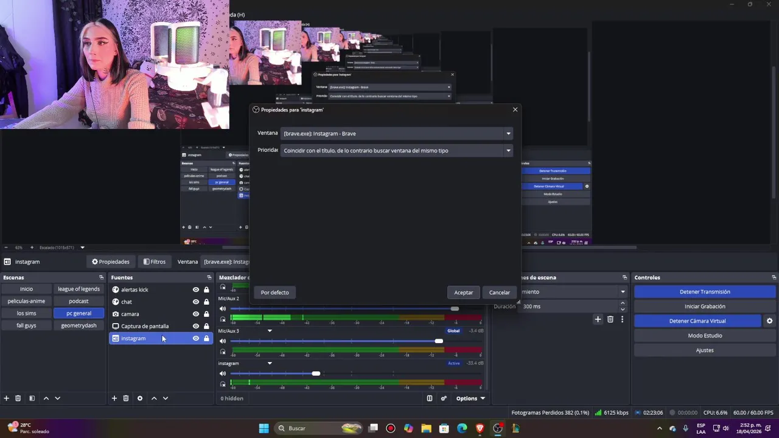Pop out the Controles dock icon
Viewport: 779px width, 438px height.
pos(773,277)
